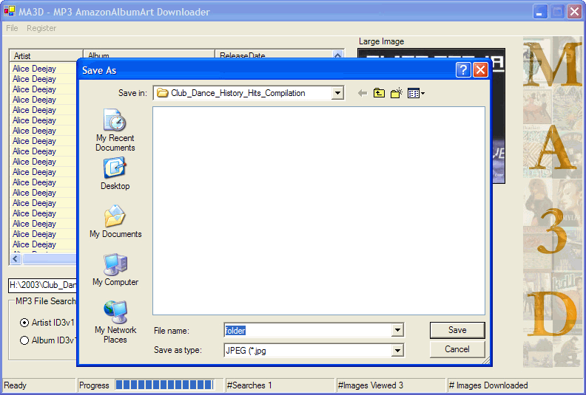Go up one folder level
The image size is (586, 395).
click(x=379, y=93)
